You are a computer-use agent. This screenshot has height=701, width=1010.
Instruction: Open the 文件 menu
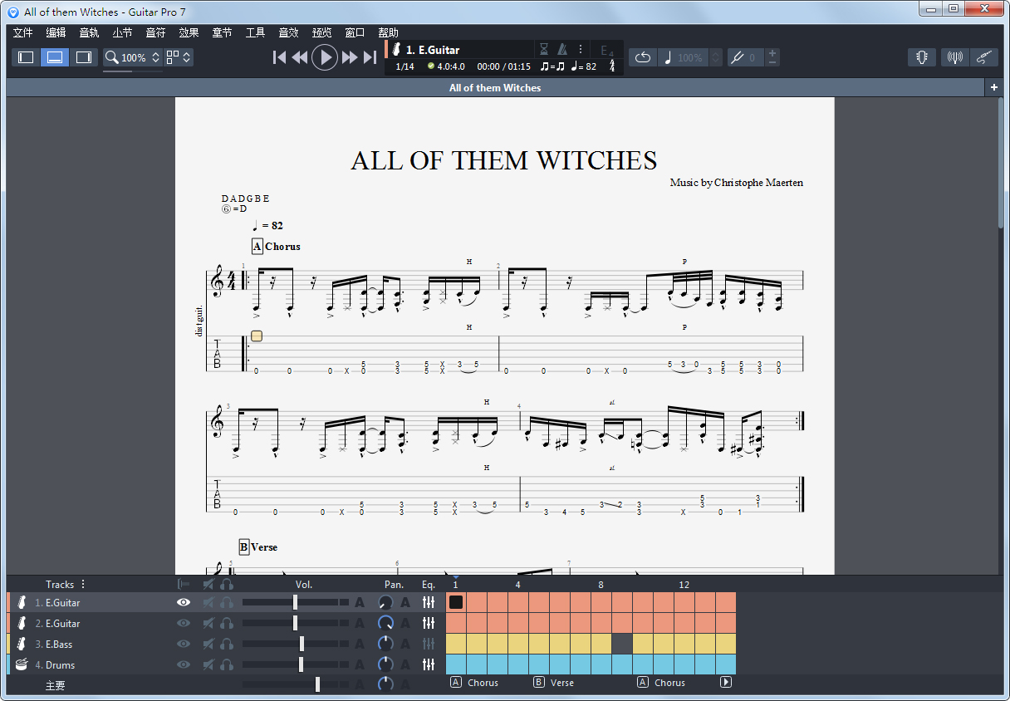[x=22, y=32]
